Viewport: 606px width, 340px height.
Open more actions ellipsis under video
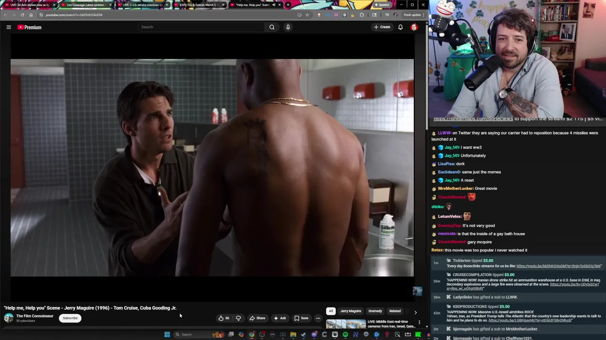click(x=318, y=318)
